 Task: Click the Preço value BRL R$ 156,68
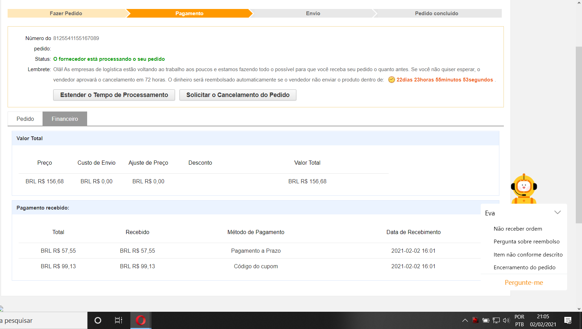(x=45, y=181)
